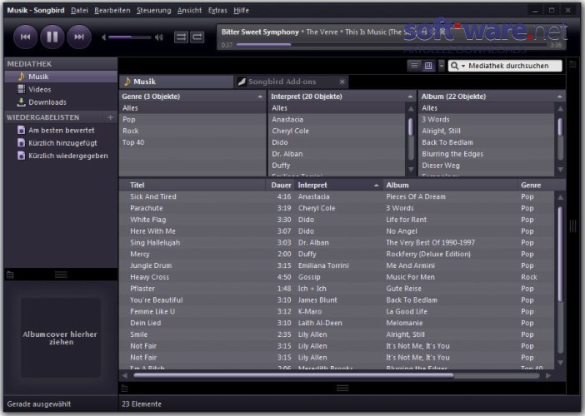Select the song Sick And Tired
The width and height of the screenshot is (585, 416).
point(337,196)
